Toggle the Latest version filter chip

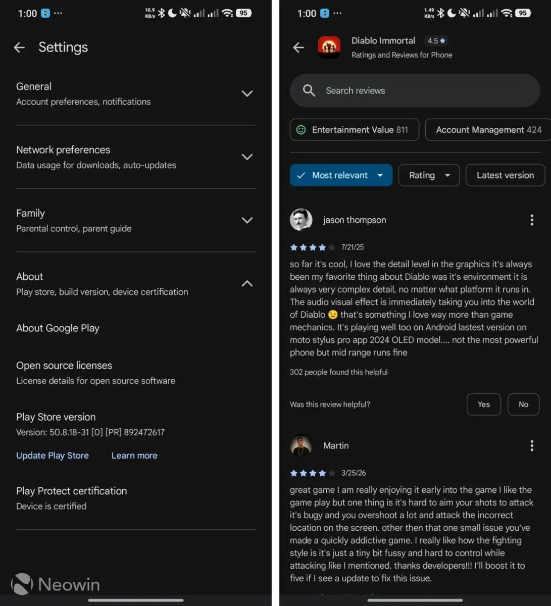coord(505,175)
